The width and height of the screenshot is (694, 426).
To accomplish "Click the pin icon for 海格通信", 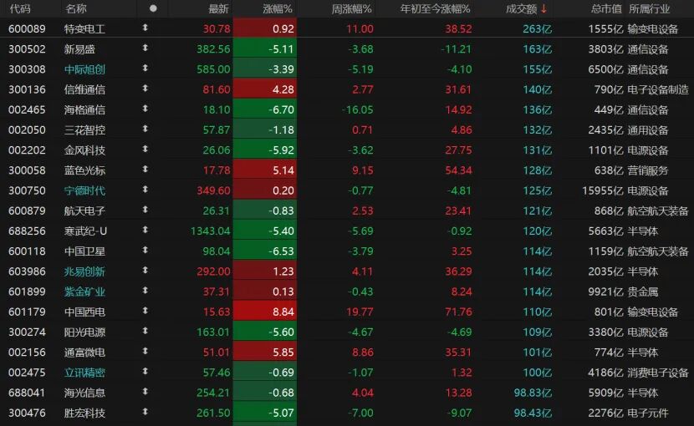I will point(145,109).
